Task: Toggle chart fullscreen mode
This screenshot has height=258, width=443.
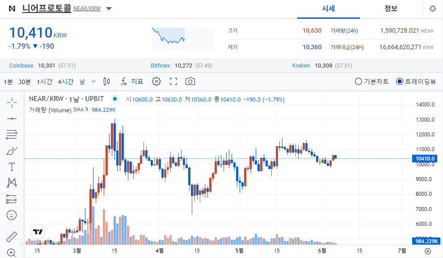Action: coord(174,81)
